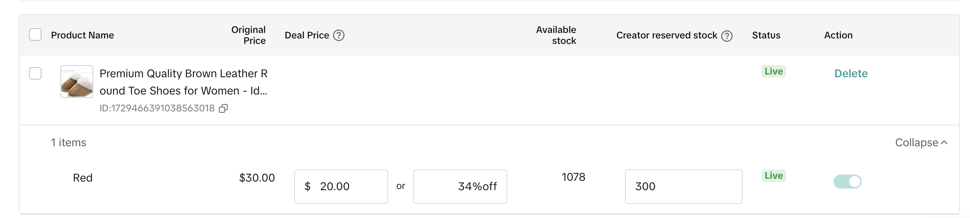This screenshot has width=970, height=218.
Task: Check the select-all checkbox in table header
Action: coord(35,35)
